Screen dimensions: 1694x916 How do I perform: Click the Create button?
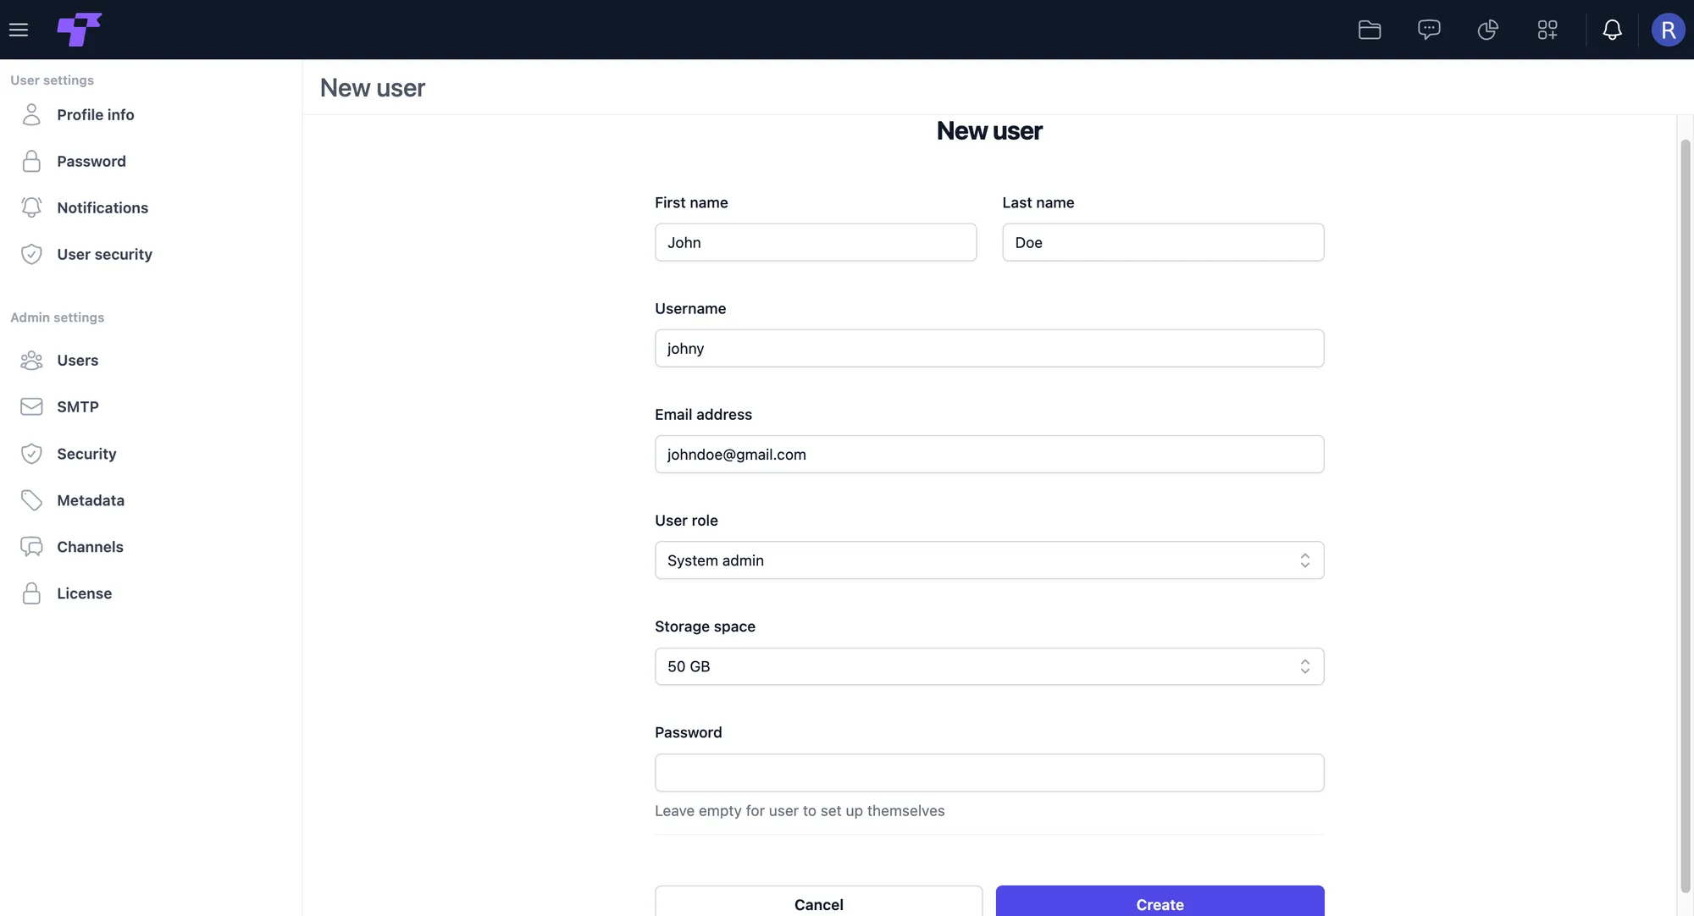[x=1160, y=902]
